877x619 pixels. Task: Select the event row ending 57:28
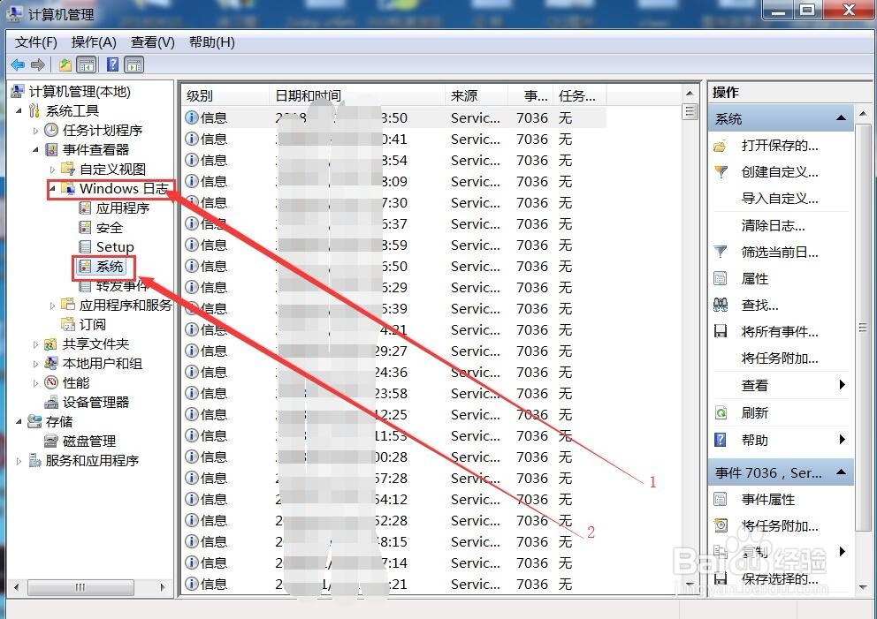click(394, 479)
